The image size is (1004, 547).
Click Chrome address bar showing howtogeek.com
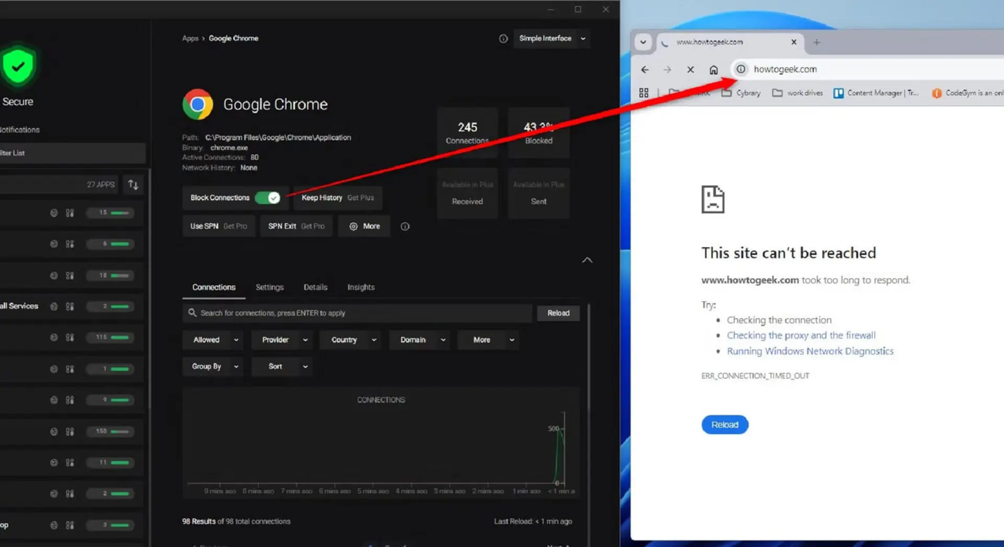point(868,69)
